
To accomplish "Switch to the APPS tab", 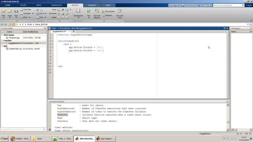I will point(39,5).
